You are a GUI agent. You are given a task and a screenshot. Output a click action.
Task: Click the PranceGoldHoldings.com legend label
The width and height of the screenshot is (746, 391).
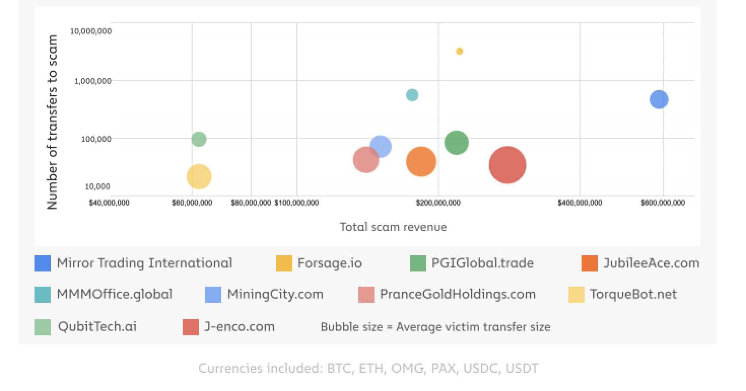point(457,294)
